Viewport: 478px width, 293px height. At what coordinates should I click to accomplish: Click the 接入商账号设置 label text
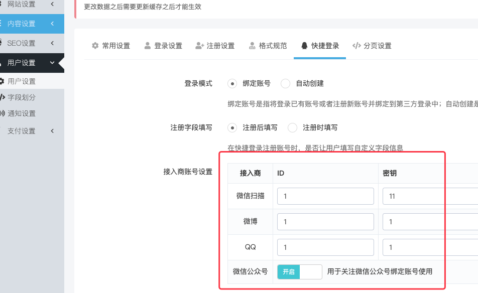point(188,172)
